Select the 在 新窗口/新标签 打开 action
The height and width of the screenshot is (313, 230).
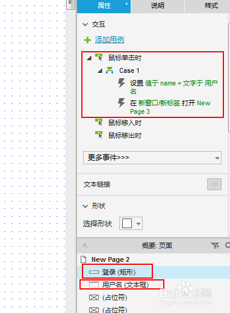click(x=170, y=107)
